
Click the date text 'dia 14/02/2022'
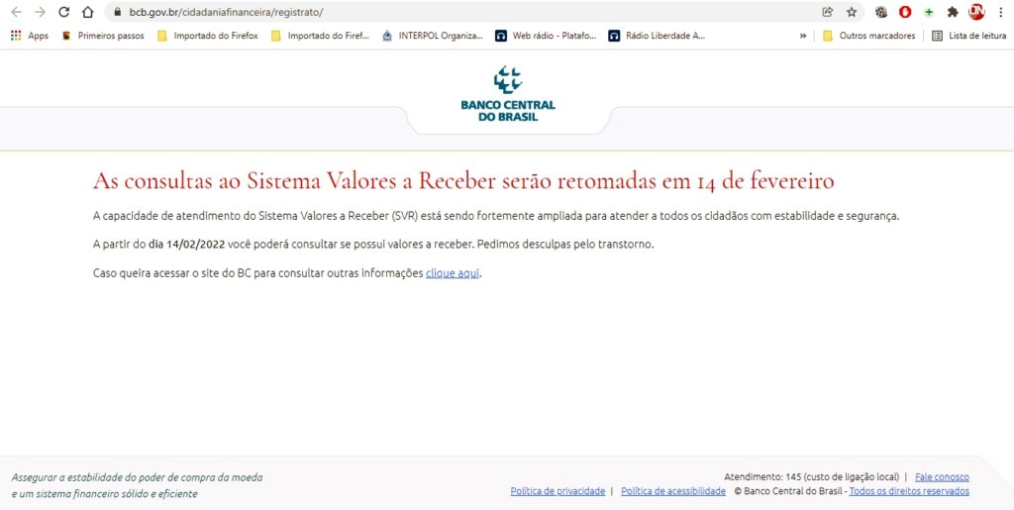(186, 245)
